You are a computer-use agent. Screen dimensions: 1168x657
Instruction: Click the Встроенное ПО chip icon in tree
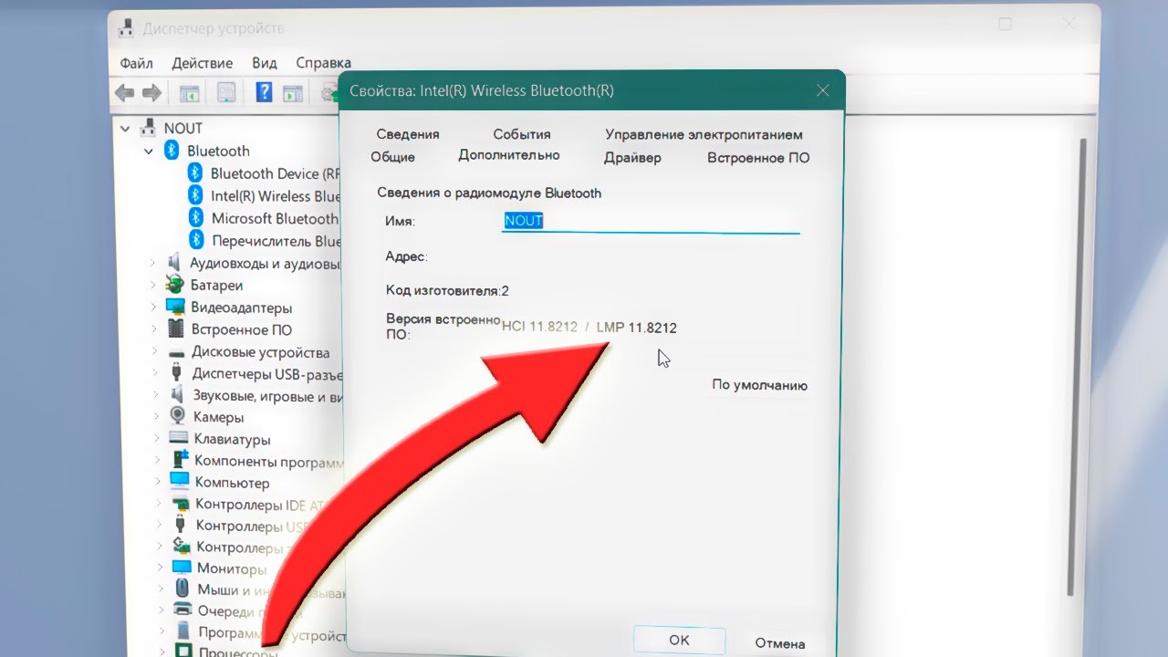[x=176, y=329]
